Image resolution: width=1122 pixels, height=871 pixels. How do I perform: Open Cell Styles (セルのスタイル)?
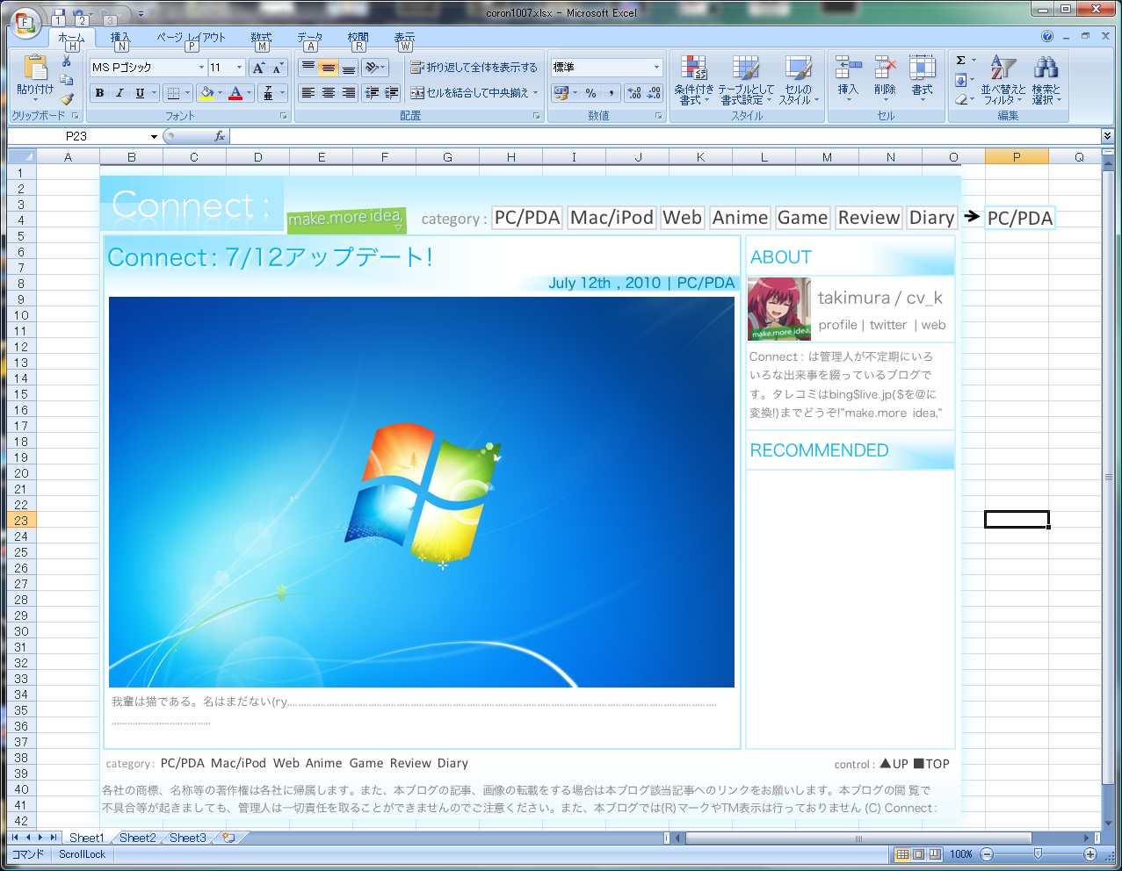click(799, 81)
